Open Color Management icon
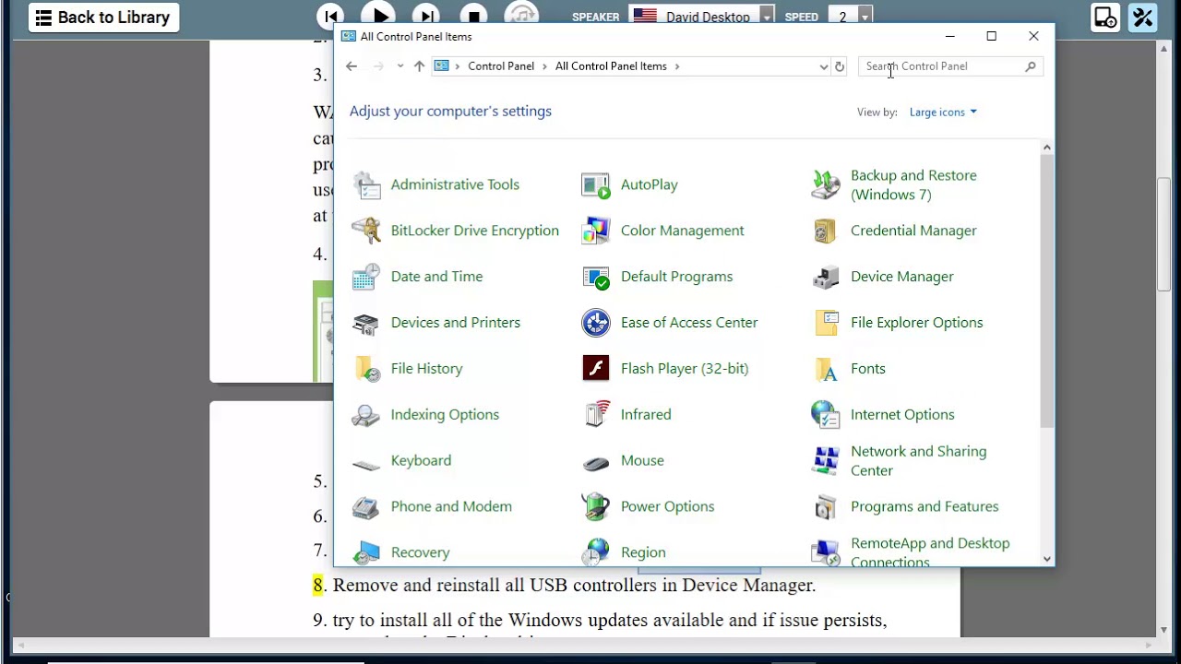 point(596,231)
